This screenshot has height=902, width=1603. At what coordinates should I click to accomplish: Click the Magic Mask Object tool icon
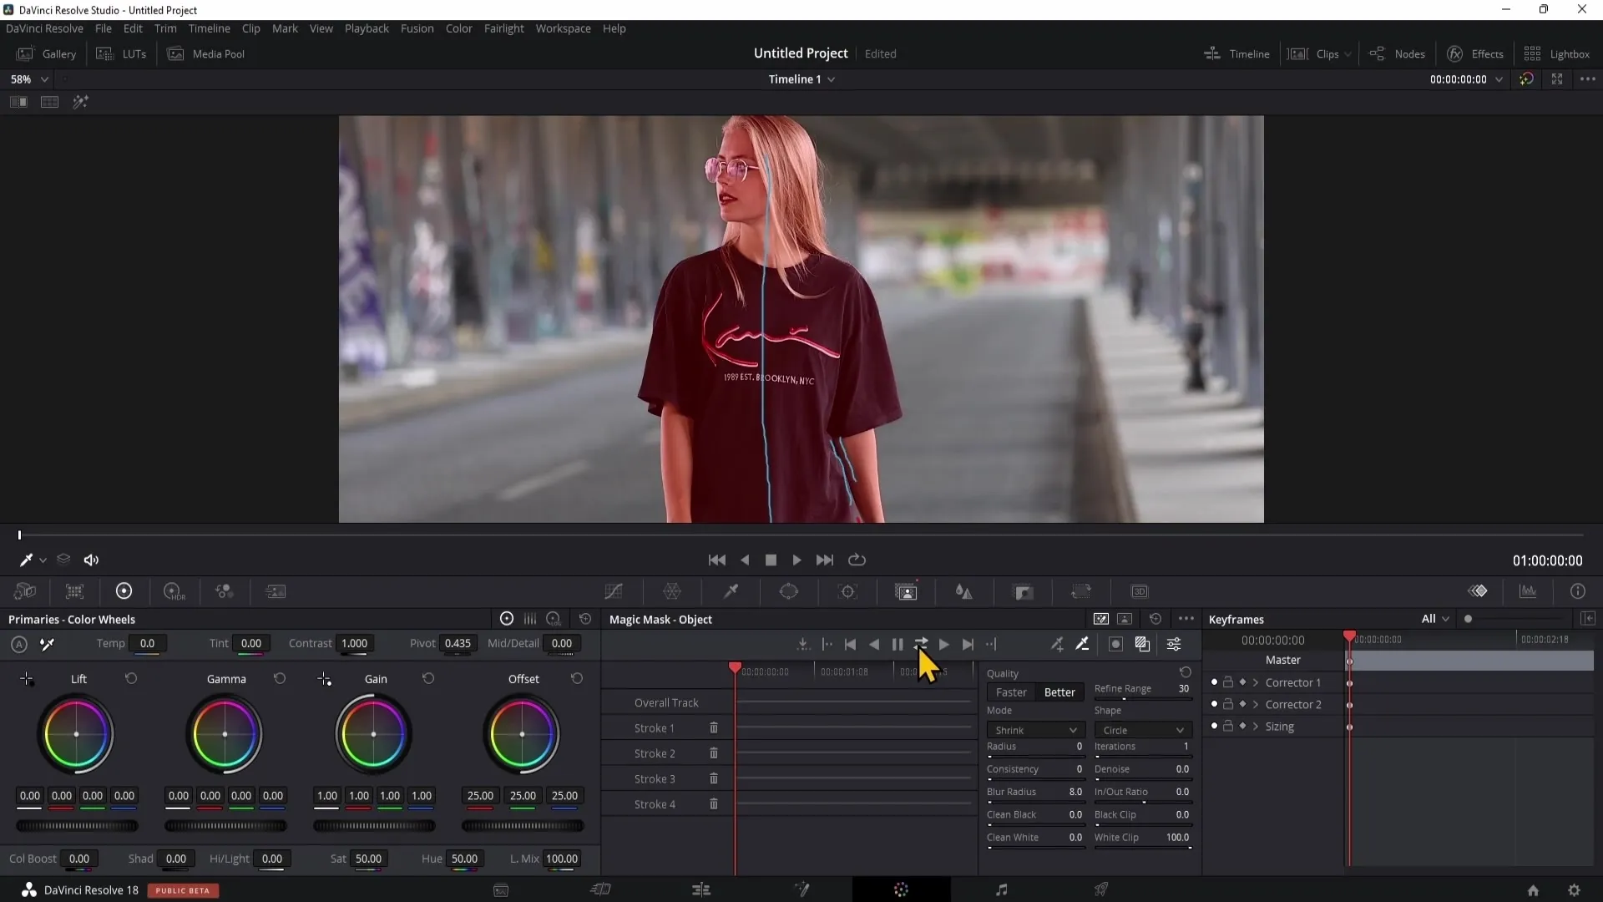tap(906, 591)
